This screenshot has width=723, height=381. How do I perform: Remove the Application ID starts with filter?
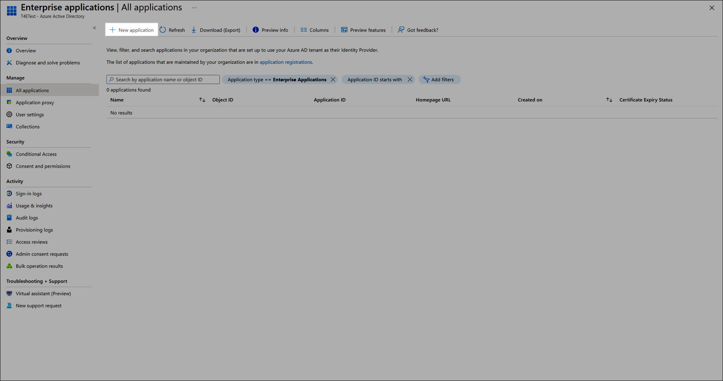click(410, 79)
